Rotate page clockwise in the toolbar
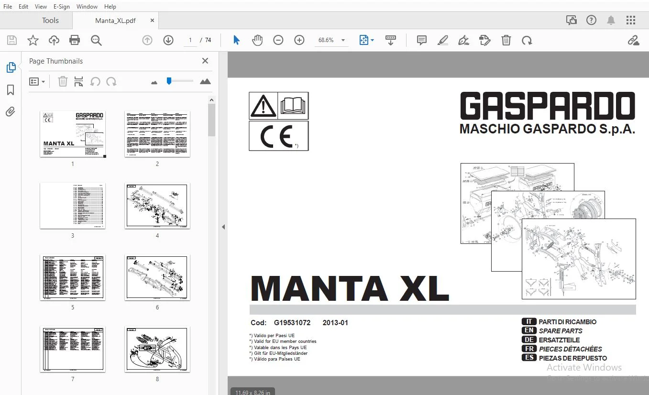The height and width of the screenshot is (395, 649). [527, 41]
